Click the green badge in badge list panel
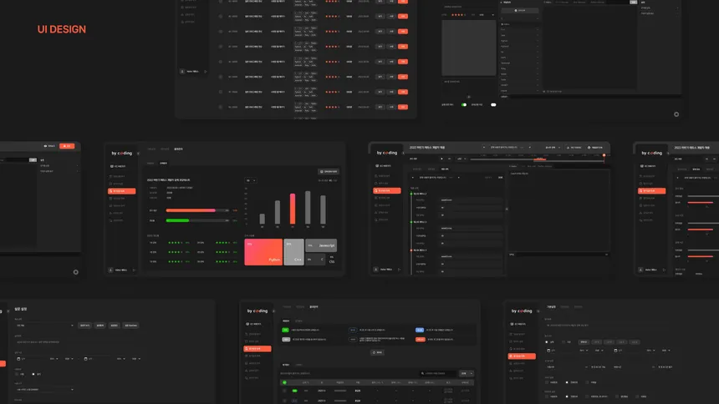The height and width of the screenshot is (404, 719). pyautogui.click(x=286, y=330)
